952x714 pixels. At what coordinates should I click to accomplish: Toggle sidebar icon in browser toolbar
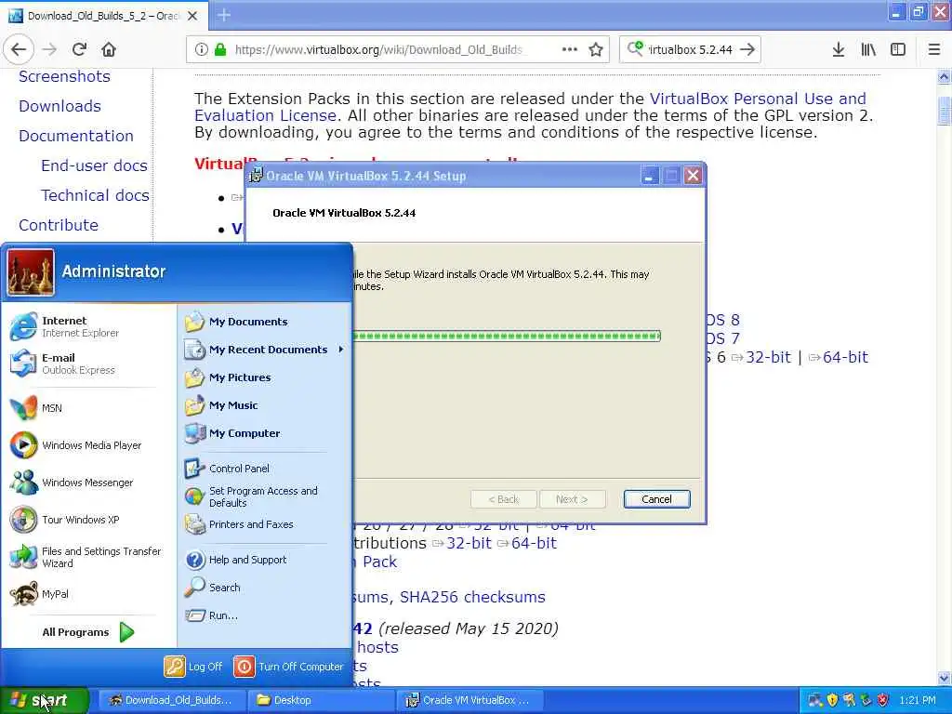click(898, 50)
